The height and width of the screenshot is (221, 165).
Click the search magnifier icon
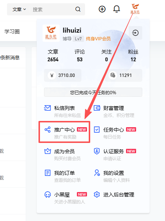pyautogui.click(x=78, y=9)
